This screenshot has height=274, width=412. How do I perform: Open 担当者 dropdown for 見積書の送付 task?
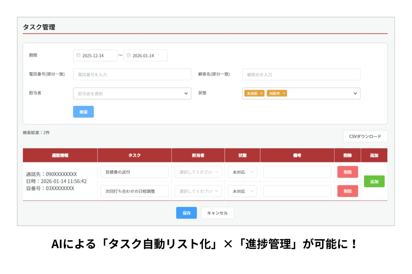coord(198,172)
